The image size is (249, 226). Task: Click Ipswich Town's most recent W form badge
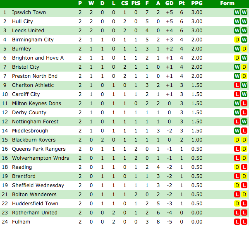click(x=244, y=12)
